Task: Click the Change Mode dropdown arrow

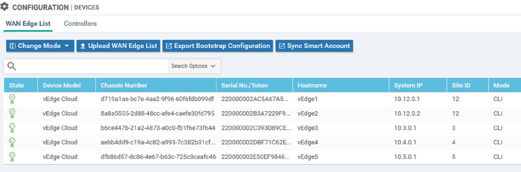Action: tap(67, 46)
